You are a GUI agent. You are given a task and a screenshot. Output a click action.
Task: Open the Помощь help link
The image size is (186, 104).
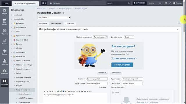178,3
